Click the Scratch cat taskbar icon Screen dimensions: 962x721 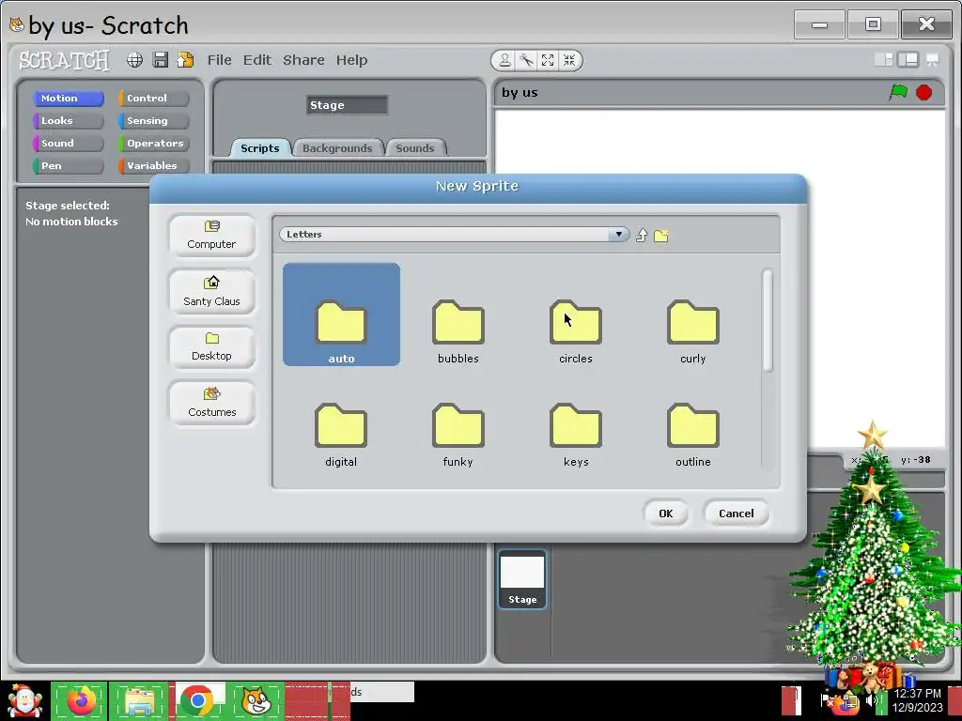pyautogui.click(x=256, y=700)
